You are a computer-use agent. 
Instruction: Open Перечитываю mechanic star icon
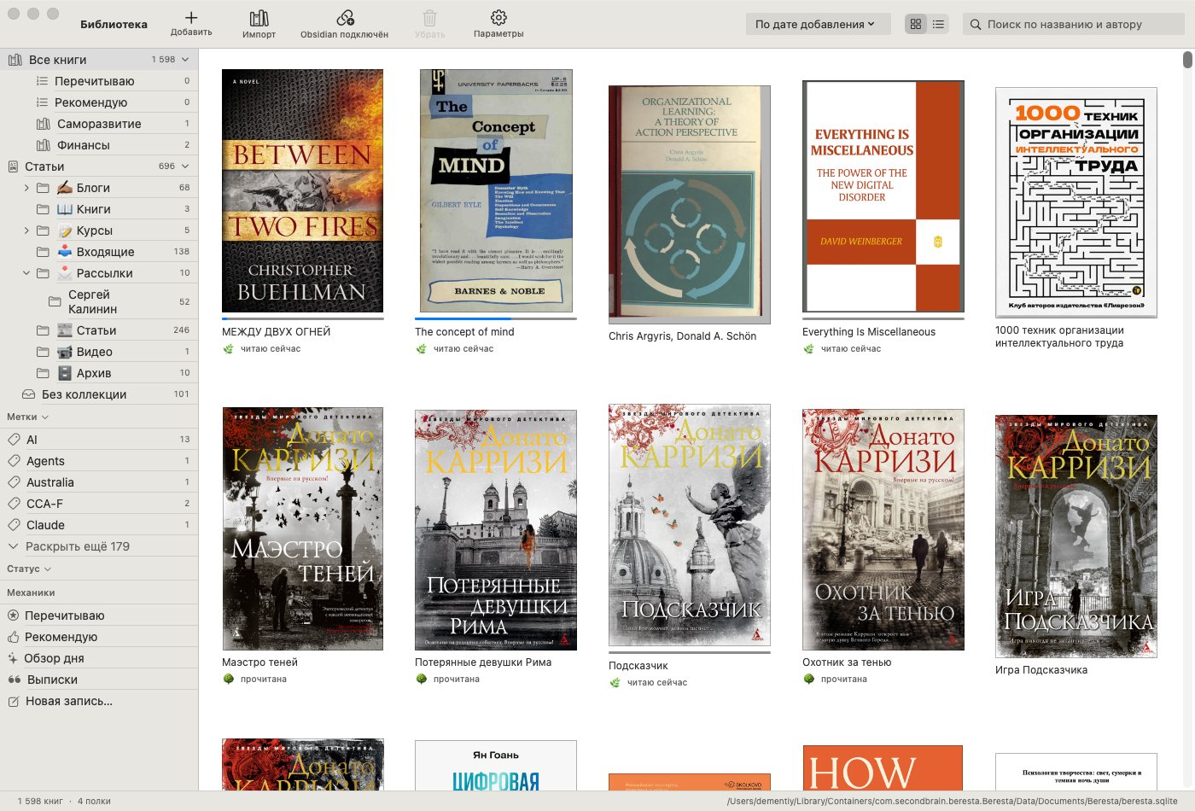pyautogui.click(x=14, y=616)
